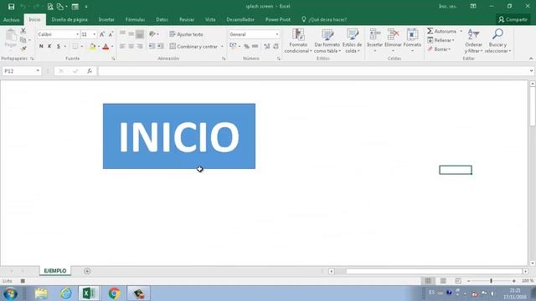Click the zoom in plus button
The width and height of the screenshot is (536, 301).
pyautogui.click(x=514, y=281)
